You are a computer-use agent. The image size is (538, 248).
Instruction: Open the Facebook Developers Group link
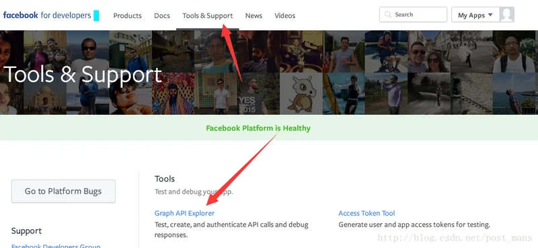[56, 245]
